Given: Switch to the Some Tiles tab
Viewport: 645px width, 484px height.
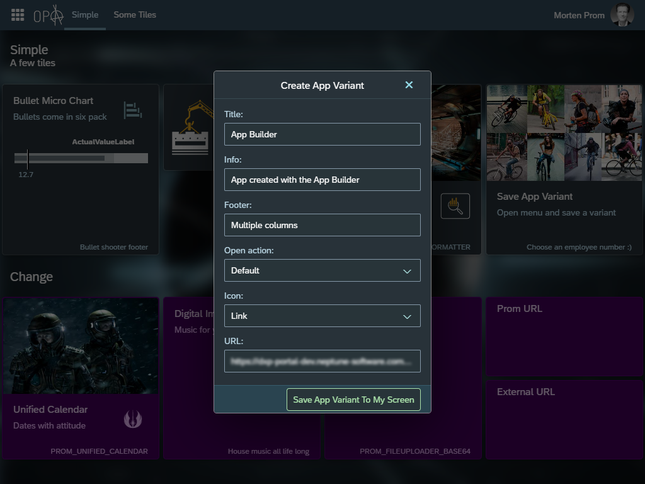Looking at the screenshot, I should [135, 14].
